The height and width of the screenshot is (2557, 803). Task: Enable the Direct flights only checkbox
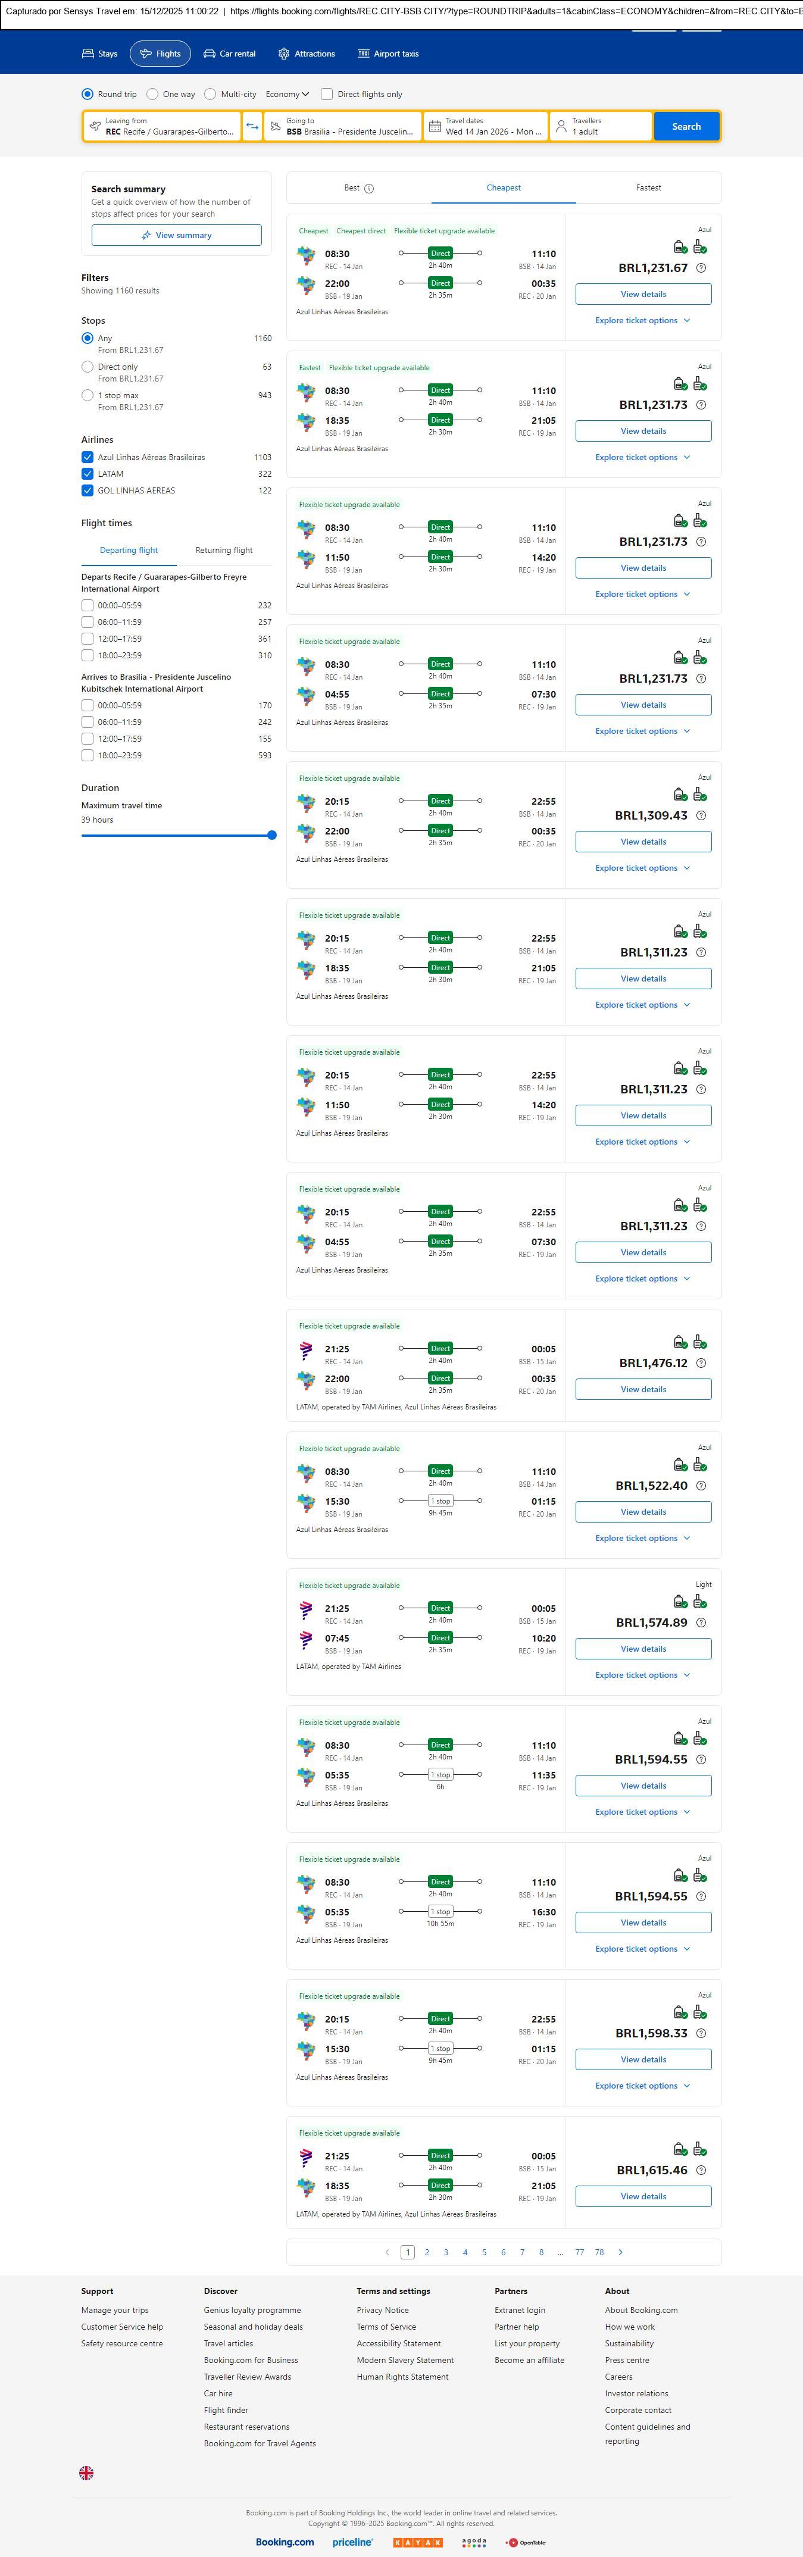pos(327,94)
